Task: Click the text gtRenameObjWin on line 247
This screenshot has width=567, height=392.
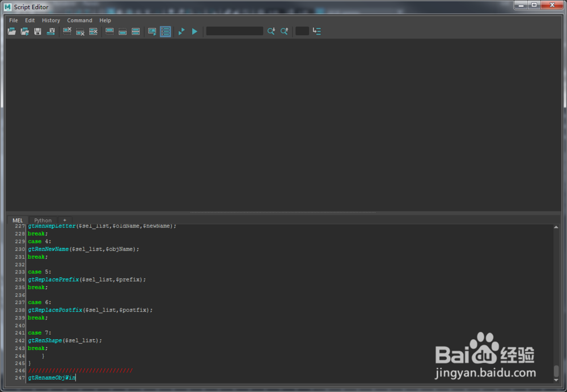Action: pos(52,377)
